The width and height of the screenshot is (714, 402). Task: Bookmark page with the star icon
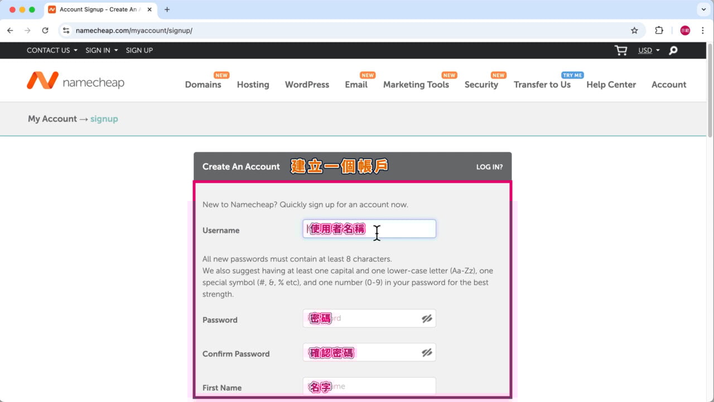634,31
